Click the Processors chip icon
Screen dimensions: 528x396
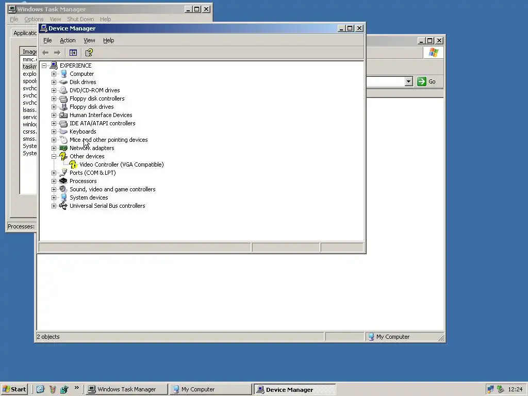[x=63, y=181]
